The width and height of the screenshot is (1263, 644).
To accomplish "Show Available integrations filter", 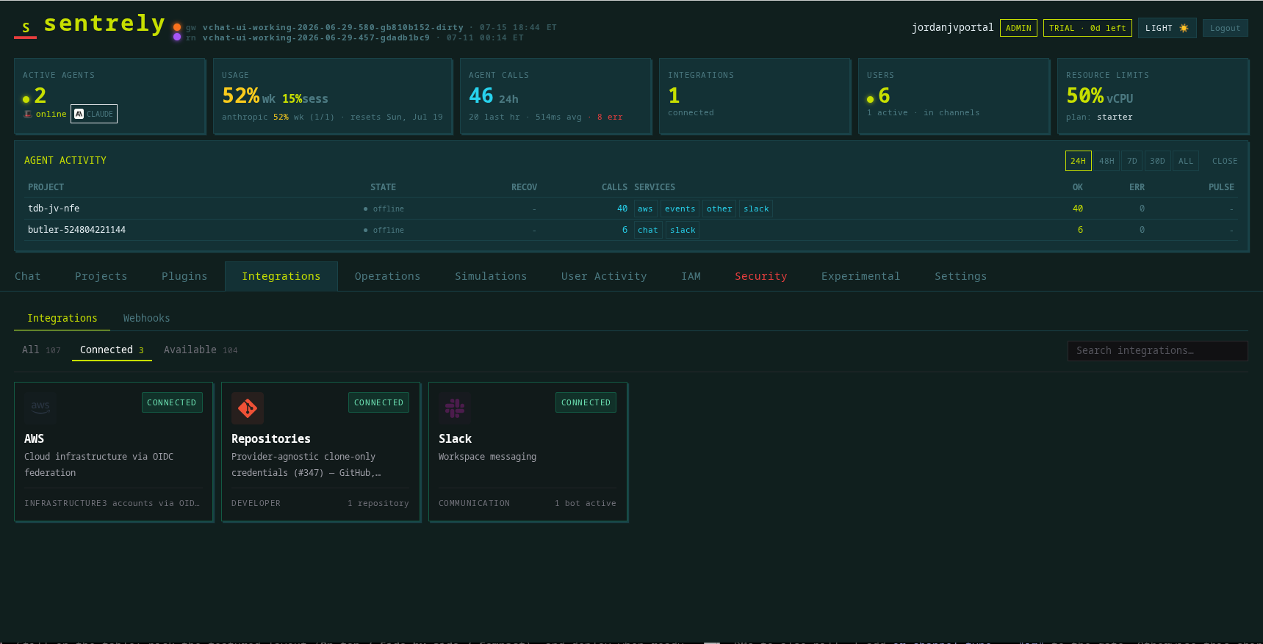I will [201, 350].
